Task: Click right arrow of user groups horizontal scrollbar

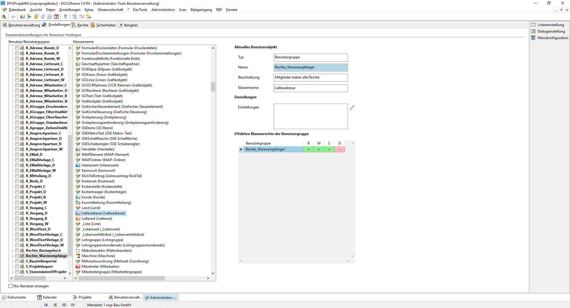Action: click(x=65, y=278)
